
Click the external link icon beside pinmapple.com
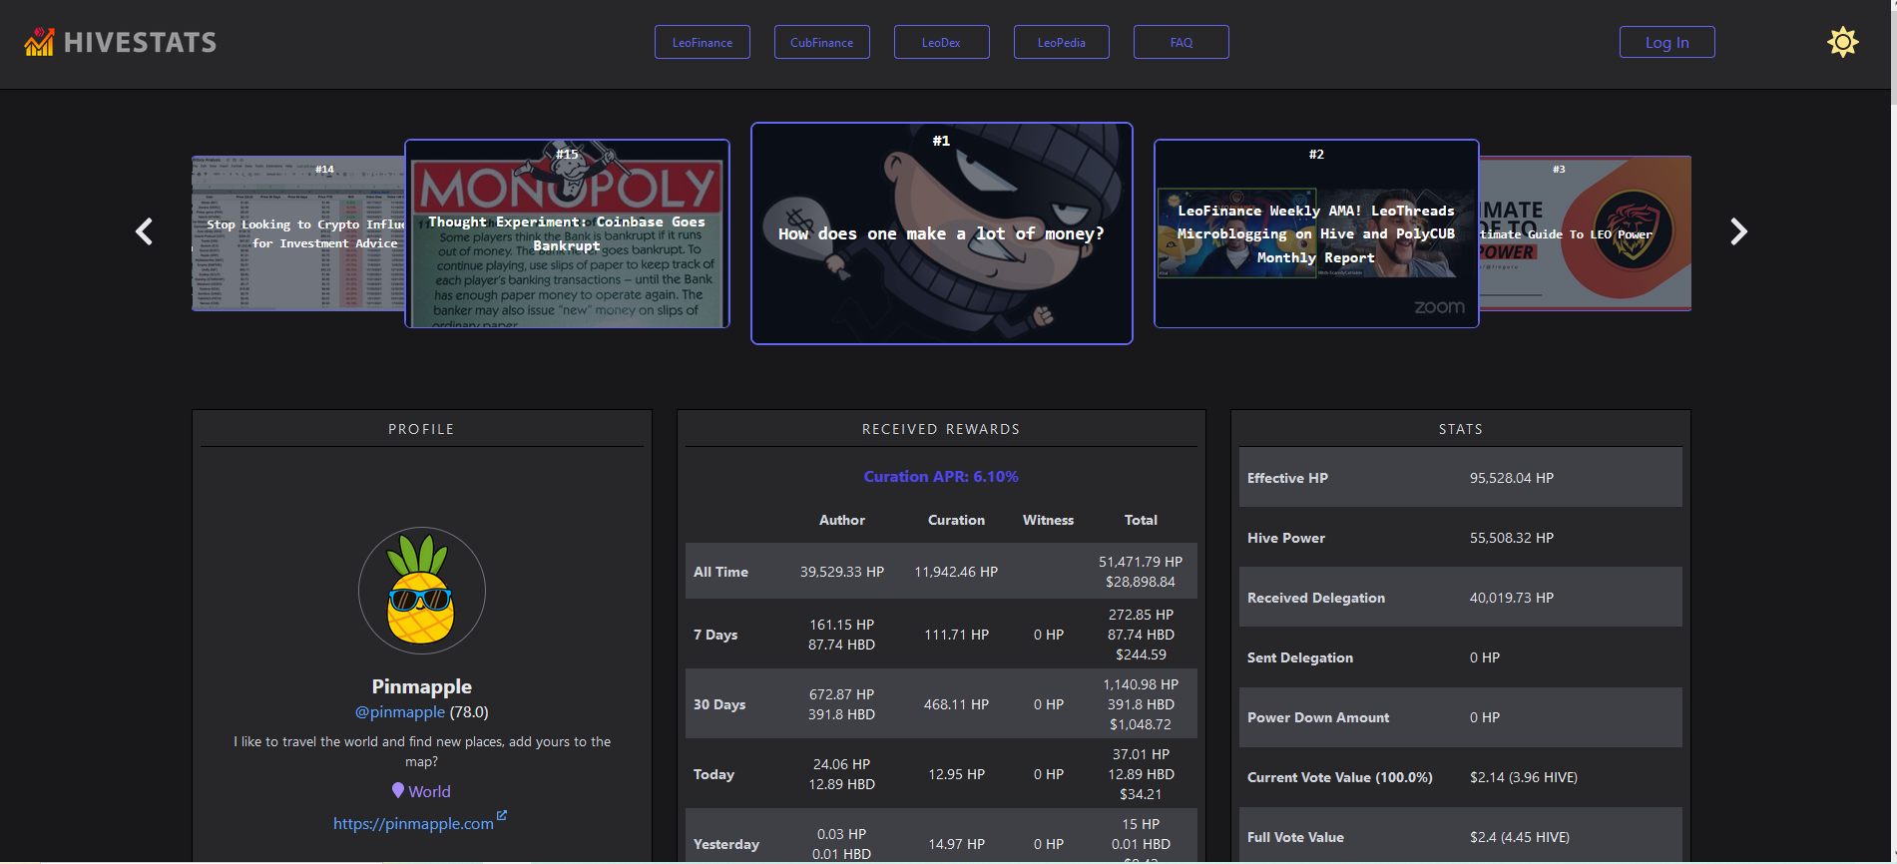502,815
